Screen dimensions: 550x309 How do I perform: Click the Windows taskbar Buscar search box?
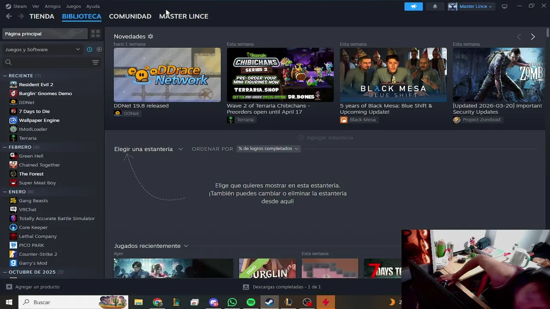[x=73, y=302]
